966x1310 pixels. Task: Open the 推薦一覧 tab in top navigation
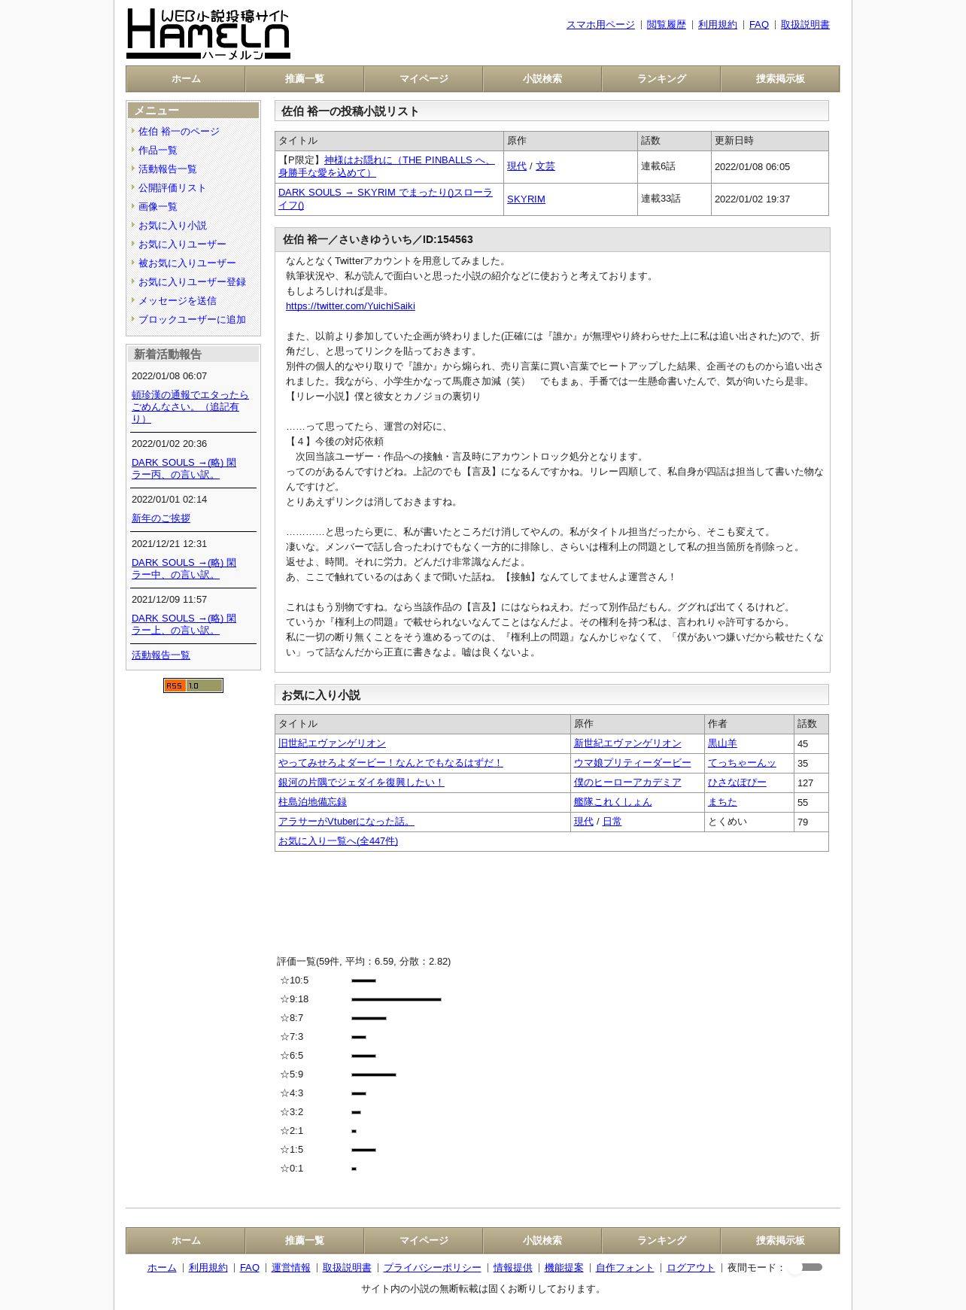pos(305,79)
